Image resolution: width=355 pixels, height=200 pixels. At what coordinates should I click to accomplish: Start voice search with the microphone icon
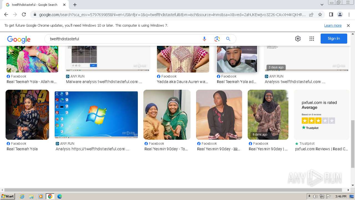tap(204, 39)
